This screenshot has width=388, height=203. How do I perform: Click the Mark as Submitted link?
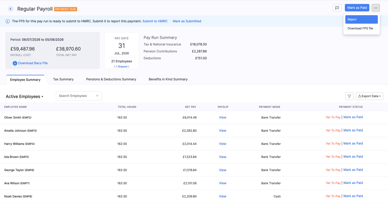click(x=187, y=21)
